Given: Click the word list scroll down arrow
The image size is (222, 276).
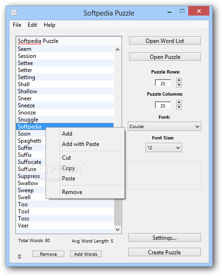Looking at the screenshot, I should pos(117,229).
